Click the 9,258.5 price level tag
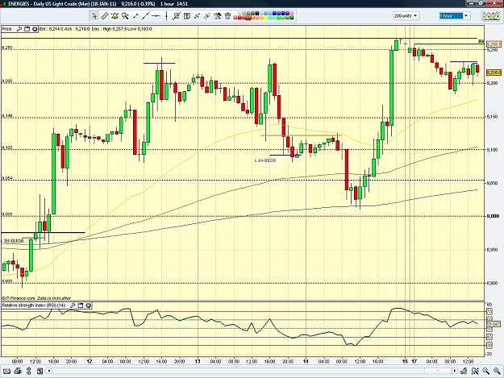This screenshot has width=504, height=378. click(x=494, y=44)
